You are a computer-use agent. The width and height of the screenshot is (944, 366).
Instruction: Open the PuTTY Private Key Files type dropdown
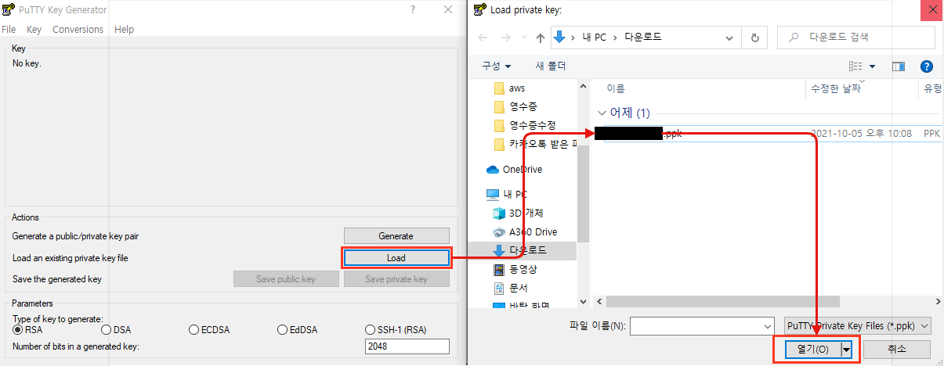[x=857, y=325]
